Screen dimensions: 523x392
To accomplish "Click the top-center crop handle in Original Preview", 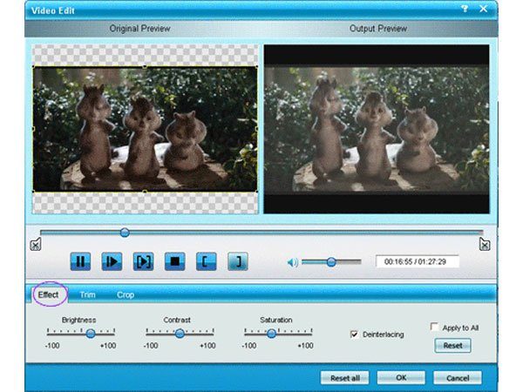I will pyautogui.click(x=145, y=67).
